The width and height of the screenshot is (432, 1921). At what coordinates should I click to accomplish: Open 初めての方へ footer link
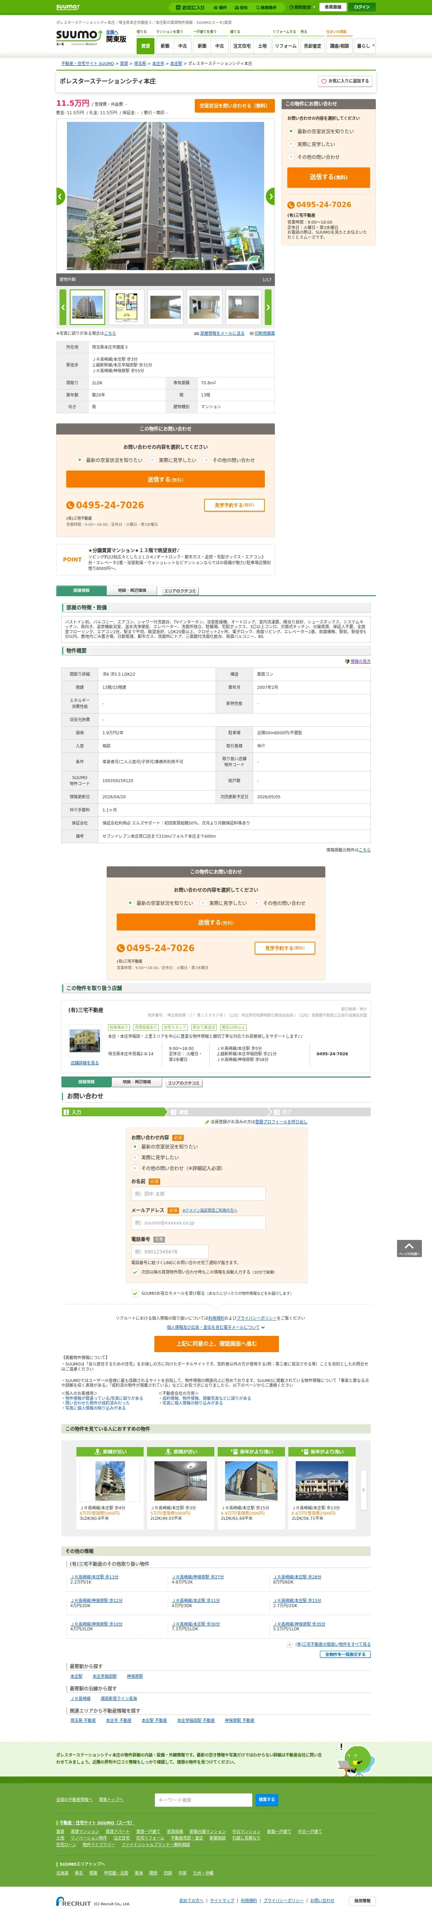click(x=191, y=1901)
